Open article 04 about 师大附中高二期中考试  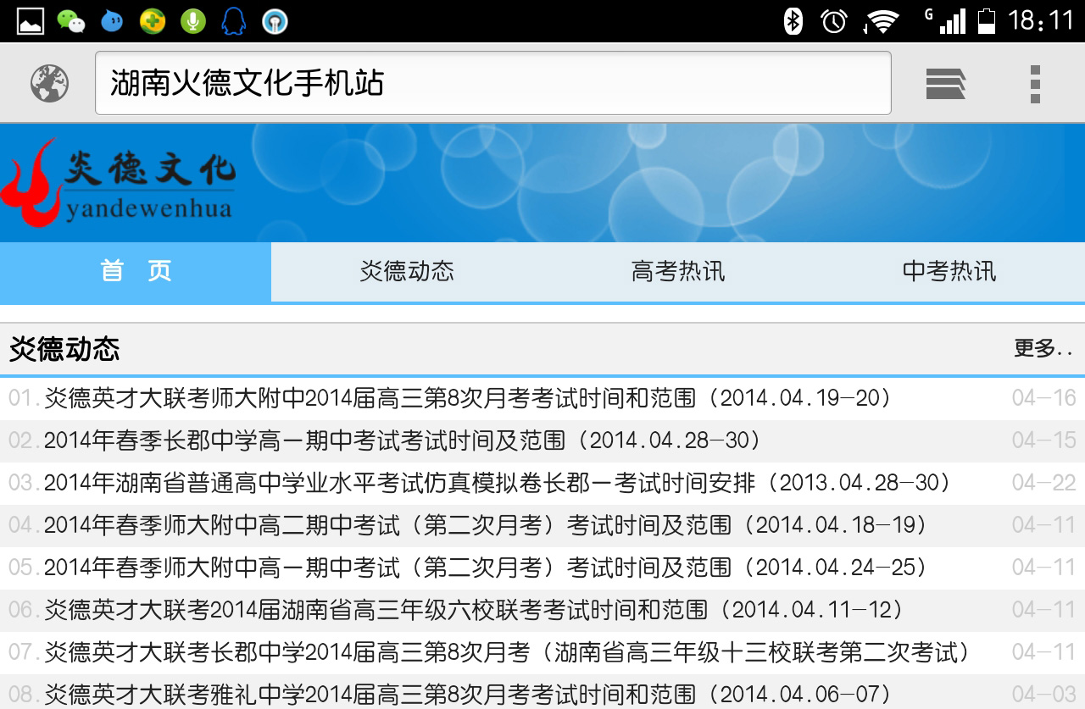[486, 525]
